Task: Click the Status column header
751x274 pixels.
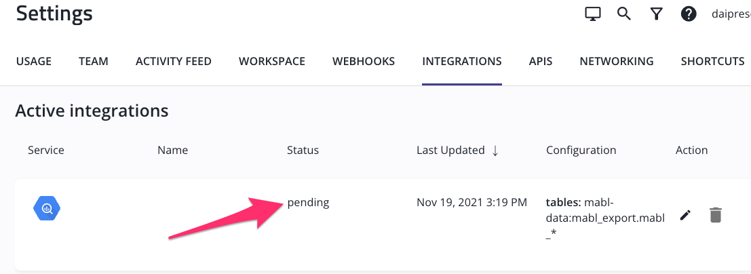Action: click(x=303, y=150)
